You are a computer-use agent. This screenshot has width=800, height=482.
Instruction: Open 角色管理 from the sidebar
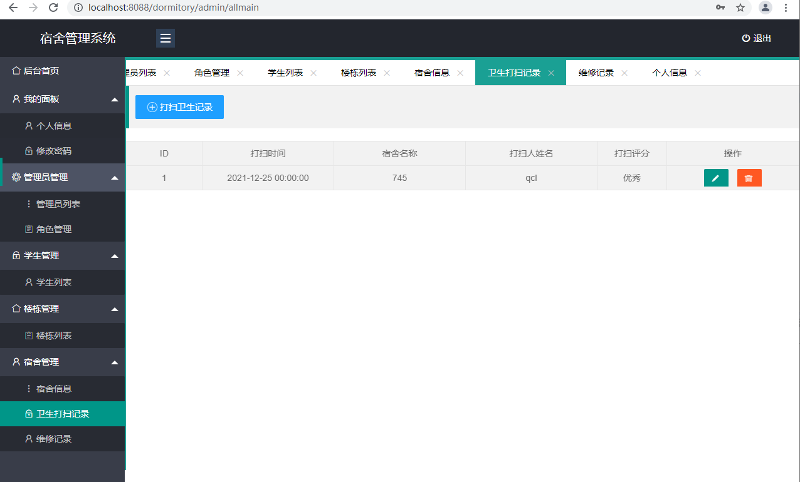pyautogui.click(x=54, y=229)
